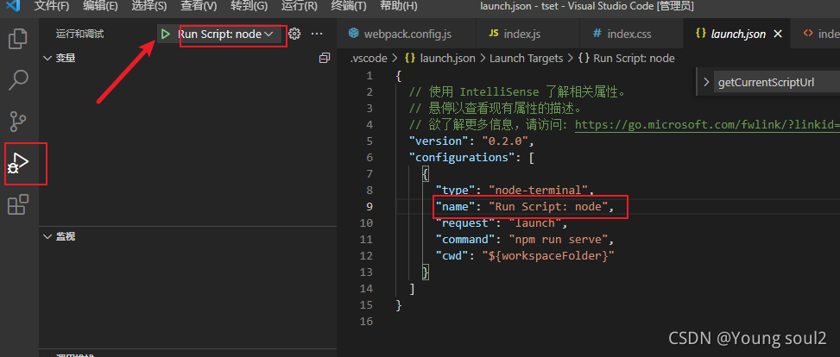Open the Run Script: node configuration dropdown
Image resolution: width=840 pixels, height=357 pixels.
225,34
